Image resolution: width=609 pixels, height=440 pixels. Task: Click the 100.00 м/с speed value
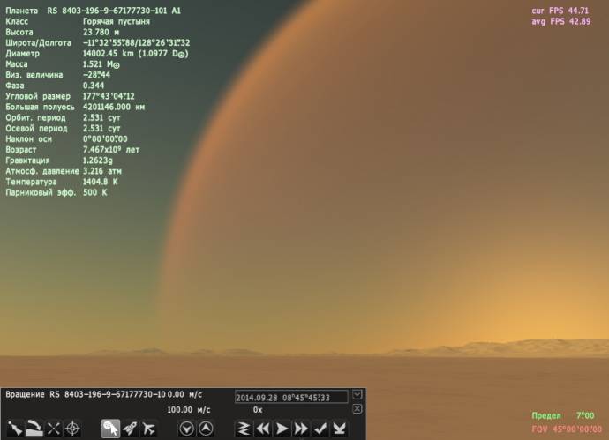click(x=188, y=410)
